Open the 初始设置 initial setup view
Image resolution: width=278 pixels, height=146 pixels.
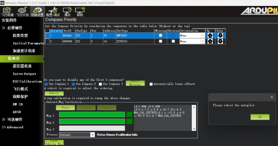click(37, 11)
